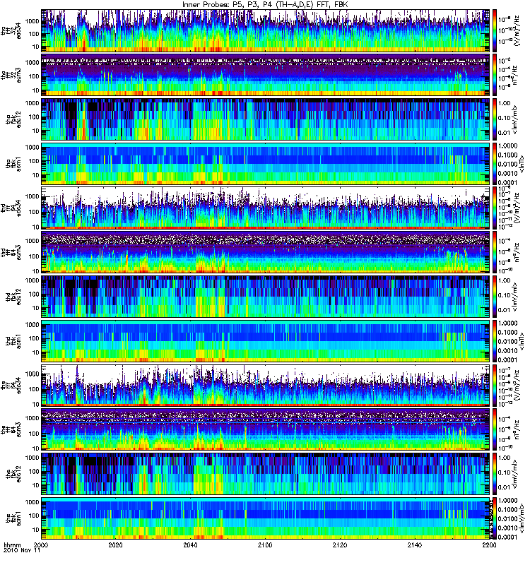Click the 'hhmm' axis unit label
This screenshot has width=530, height=565.
tap(12, 545)
